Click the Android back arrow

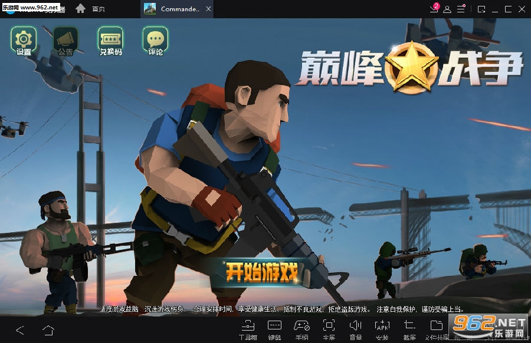coord(20,330)
